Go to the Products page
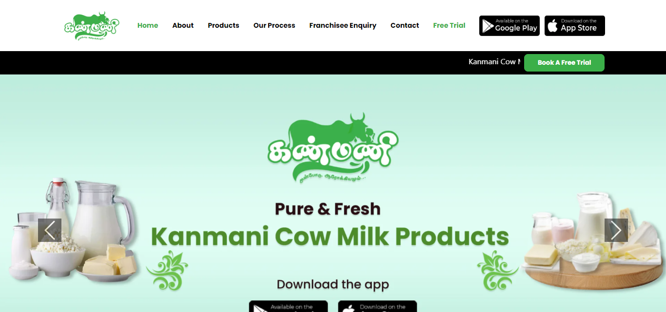 pos(223,25)
